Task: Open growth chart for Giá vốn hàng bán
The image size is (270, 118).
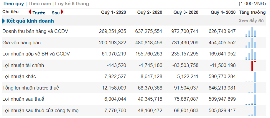Action: point(251,43)
